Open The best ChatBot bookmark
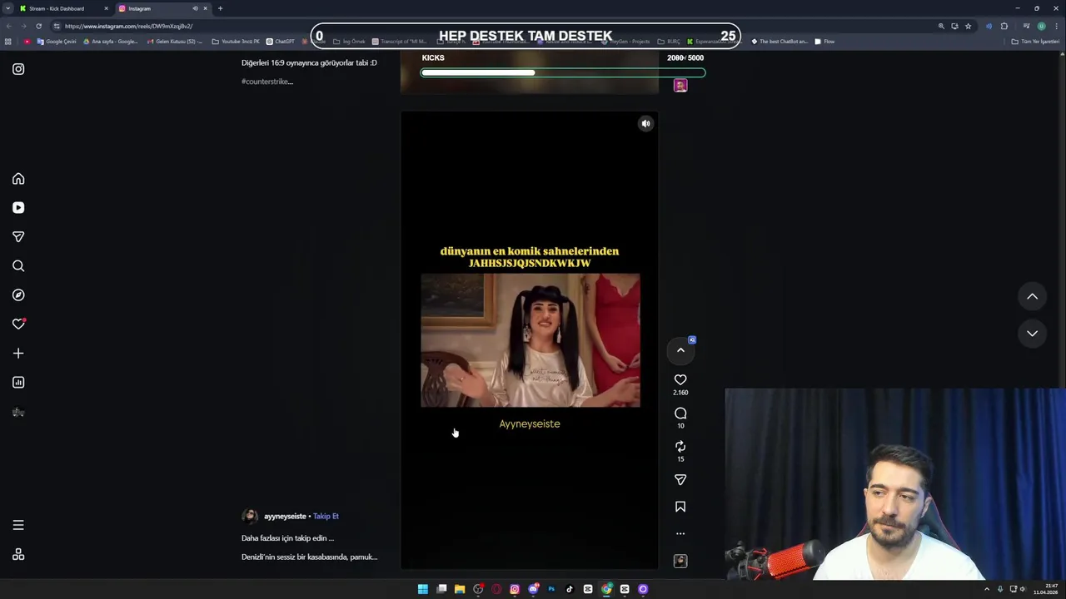 coord(780,42)
